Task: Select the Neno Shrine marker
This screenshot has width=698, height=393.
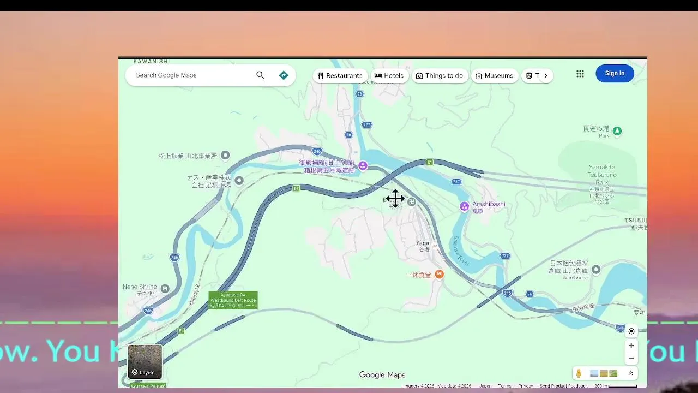Action: pos(165,289)
